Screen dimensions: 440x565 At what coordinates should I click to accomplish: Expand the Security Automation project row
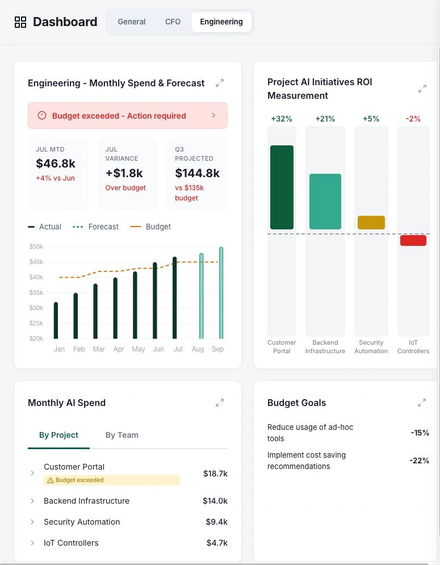(x=32, y=522)
